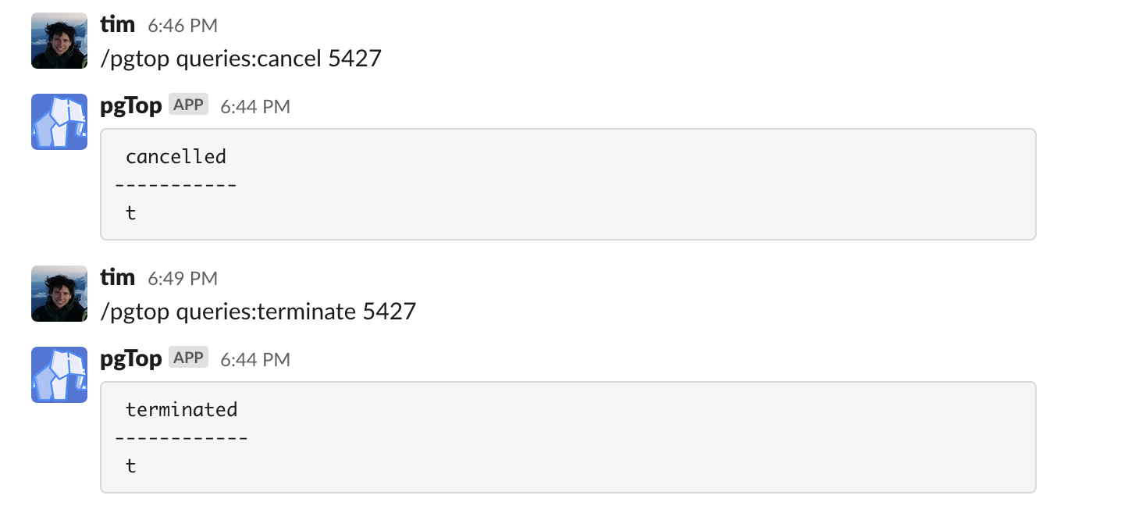The width and height of the screenshot is (1135, 531).
Task: Click the /pgtop queries:terminate 5427 message text
Action: [x=258, y=312]
